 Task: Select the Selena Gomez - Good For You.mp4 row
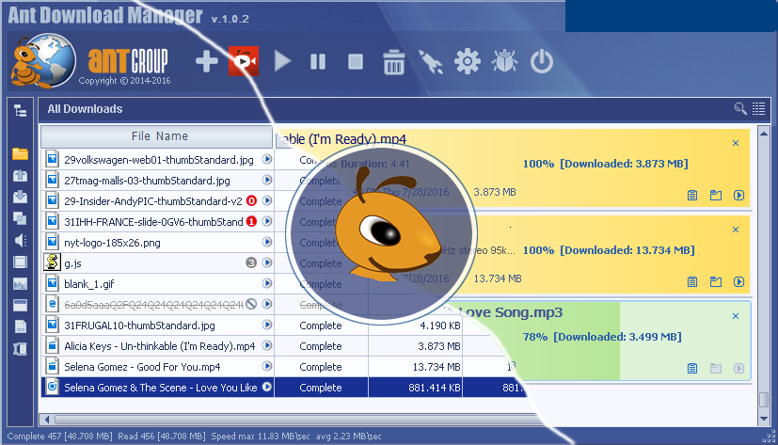(158, 367)
